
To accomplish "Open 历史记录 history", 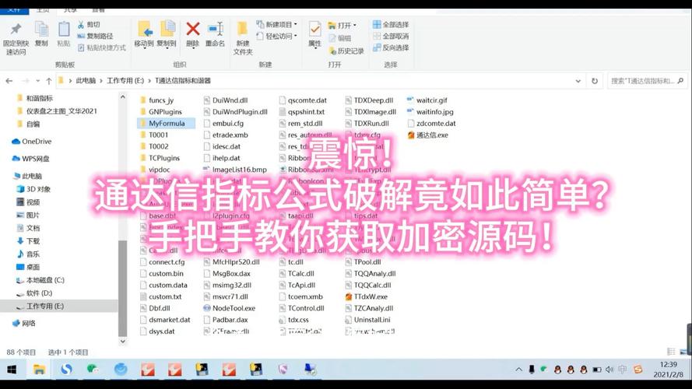I will (346, 51).
